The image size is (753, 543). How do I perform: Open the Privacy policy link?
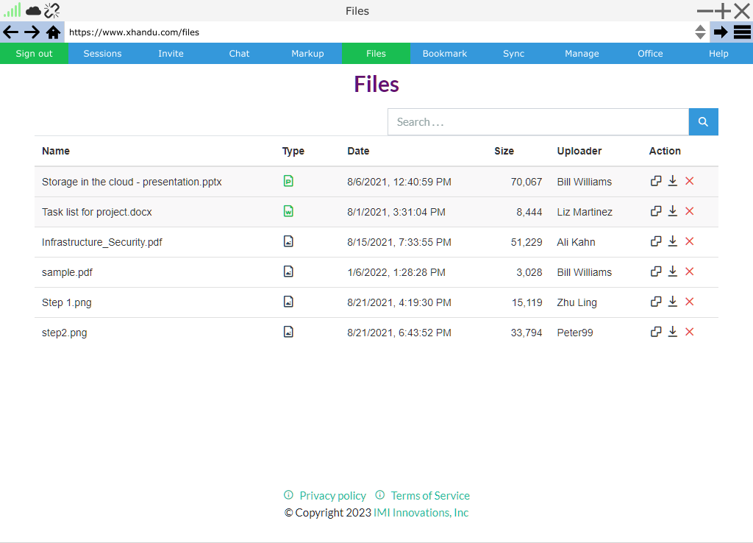click(x=332, y=496)
